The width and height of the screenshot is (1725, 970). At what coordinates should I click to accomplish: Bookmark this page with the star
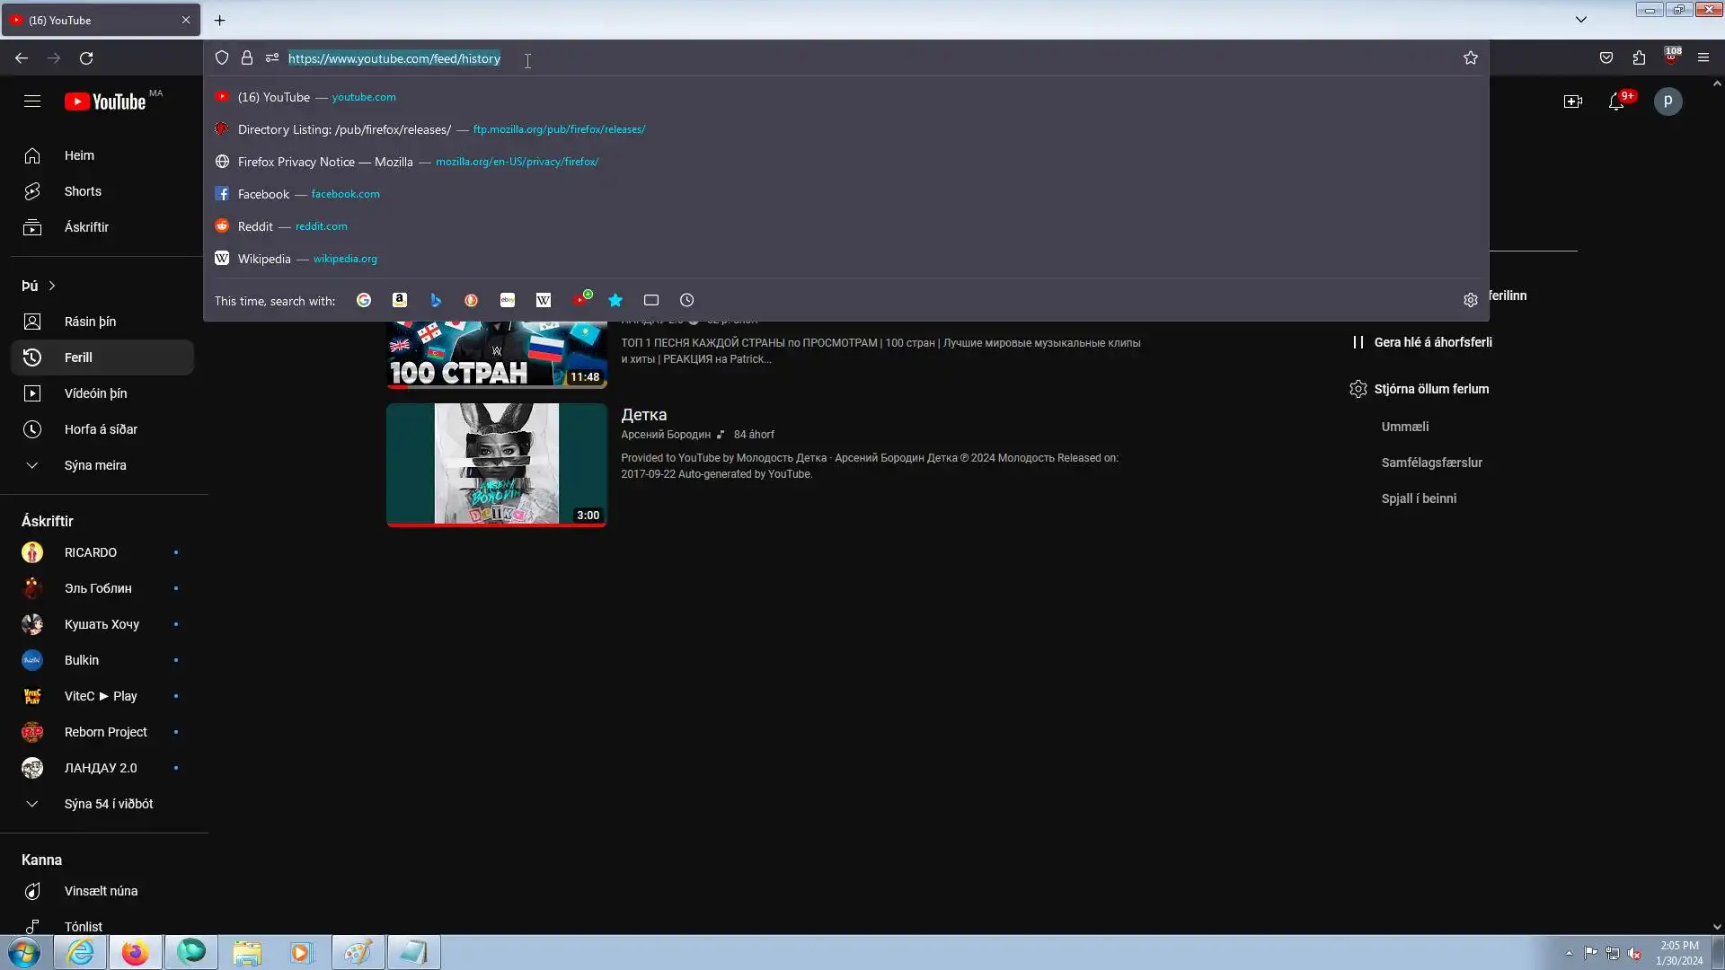pos(1471,57)
